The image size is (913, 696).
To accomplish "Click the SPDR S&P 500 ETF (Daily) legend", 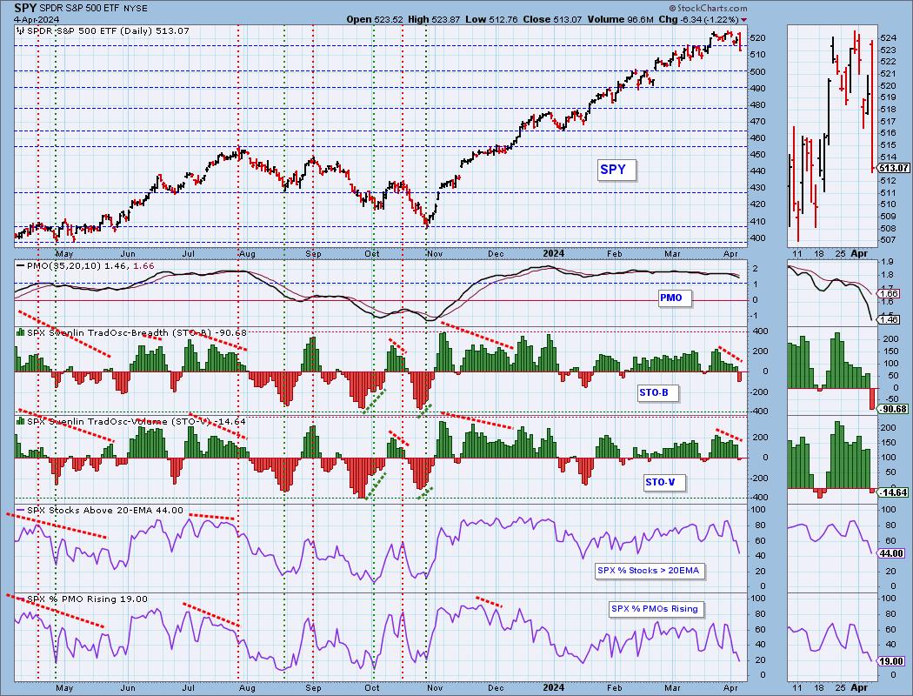I will (x=103, y=30).
